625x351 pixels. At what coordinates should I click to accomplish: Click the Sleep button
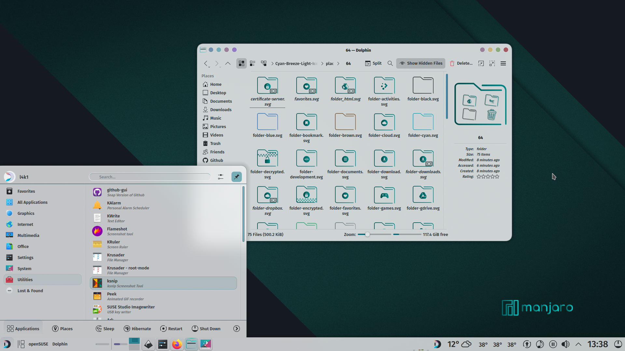105,329
